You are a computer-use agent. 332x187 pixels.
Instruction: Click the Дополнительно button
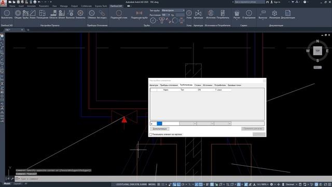pos(160,129)
